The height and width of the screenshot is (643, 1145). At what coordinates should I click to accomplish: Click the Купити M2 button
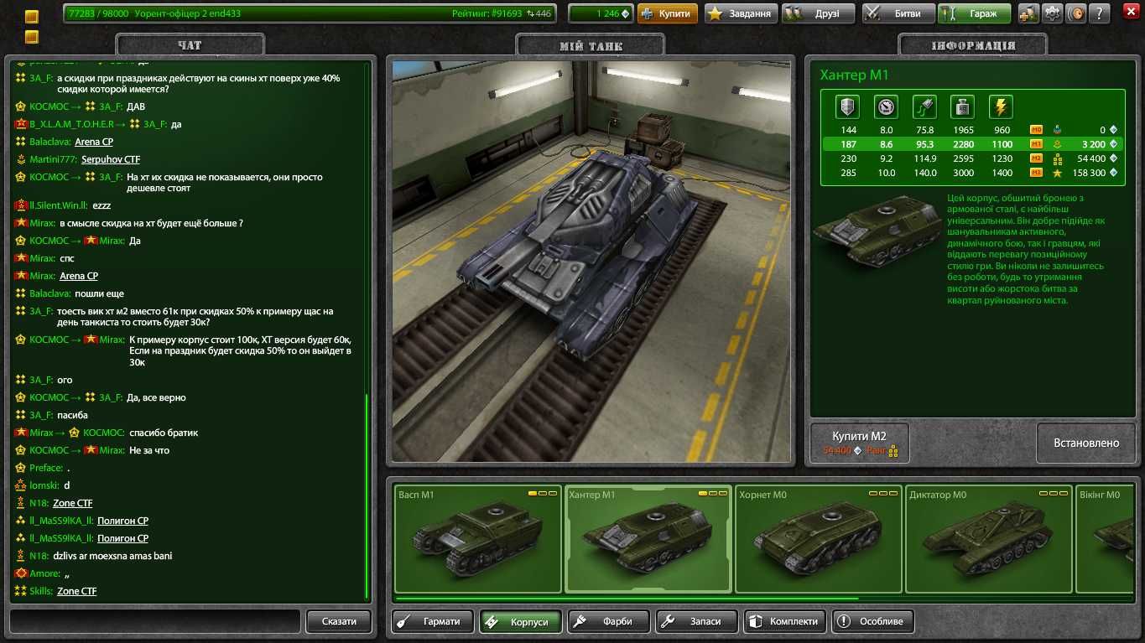point(859,443)
